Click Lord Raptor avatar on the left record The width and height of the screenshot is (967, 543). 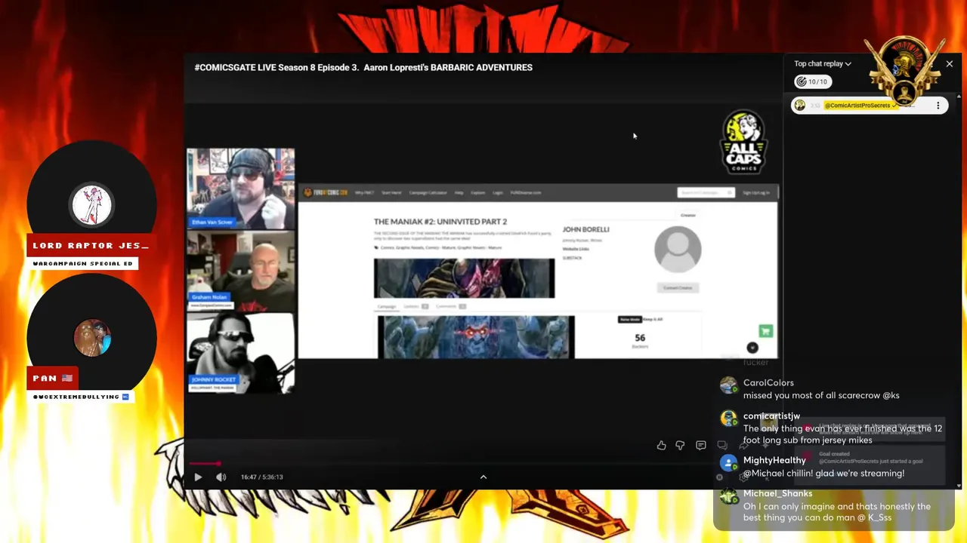click(92, 204)
